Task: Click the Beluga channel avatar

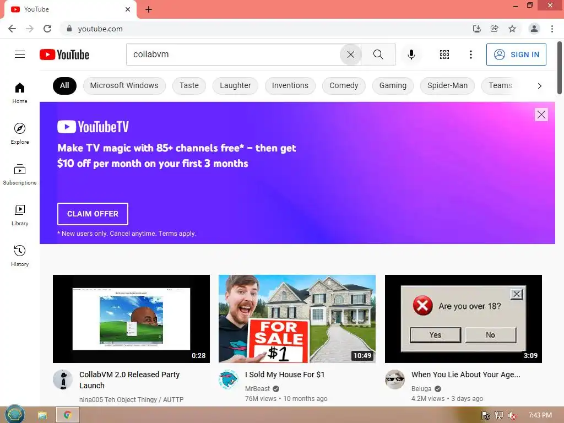Action: point(395,379)
